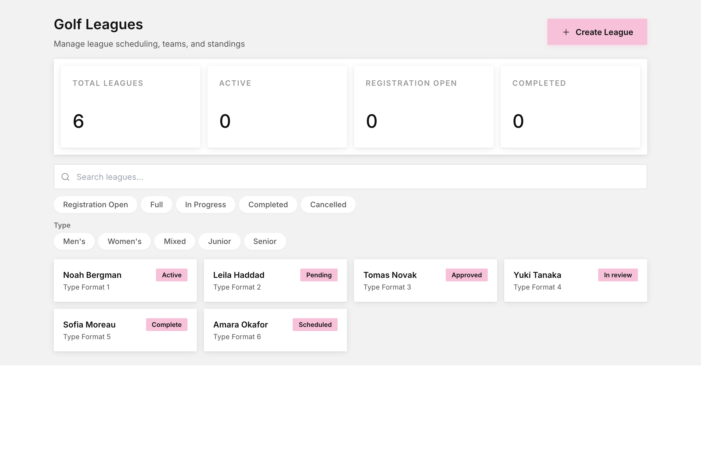Toggle the Cancelled status filter chip
This screenshot has width=701, height=460.
coord(328,205)
